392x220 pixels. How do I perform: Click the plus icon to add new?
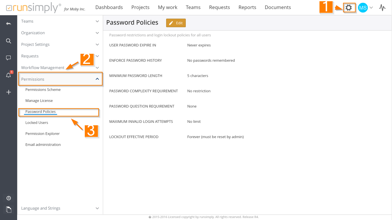click(x=9, y=92)
